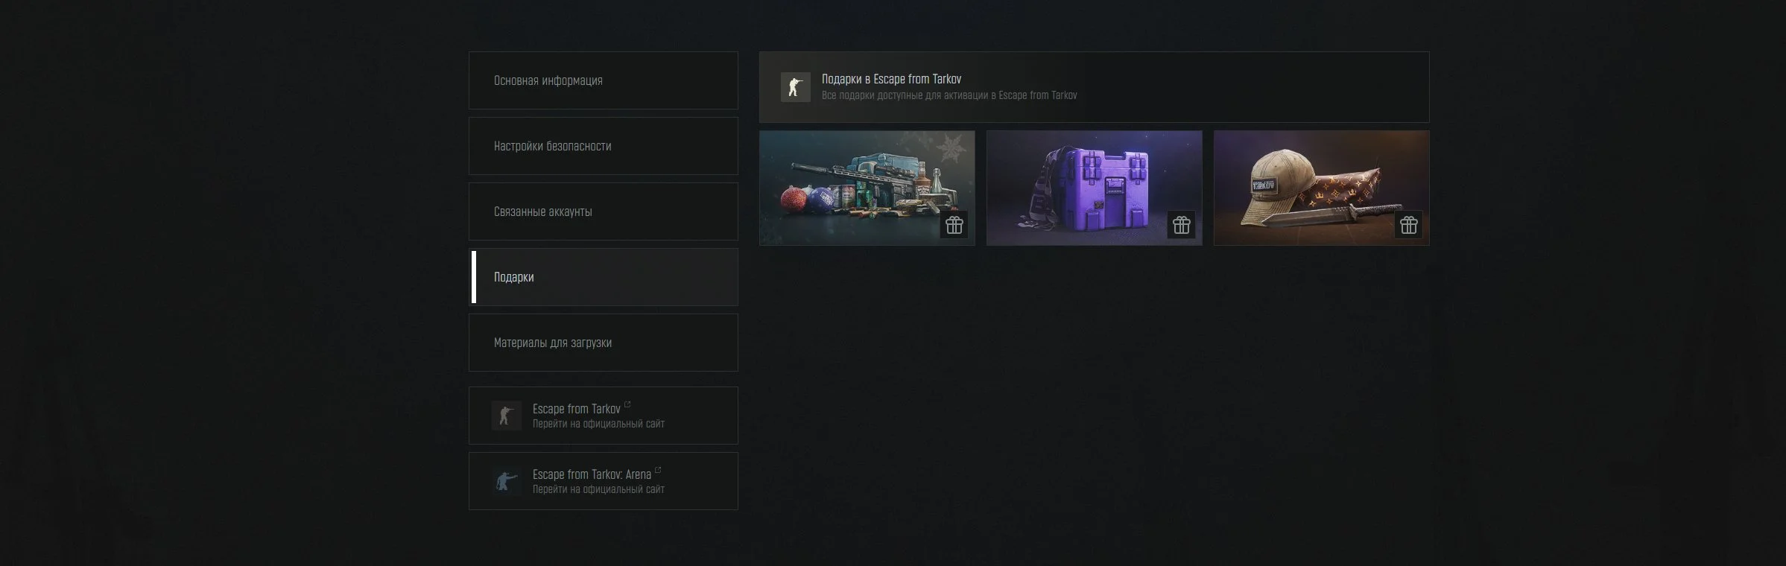Open the winter holiday weapon gift thumbnail
Viewport: 1786px width, 566px height.
[867, 188]
